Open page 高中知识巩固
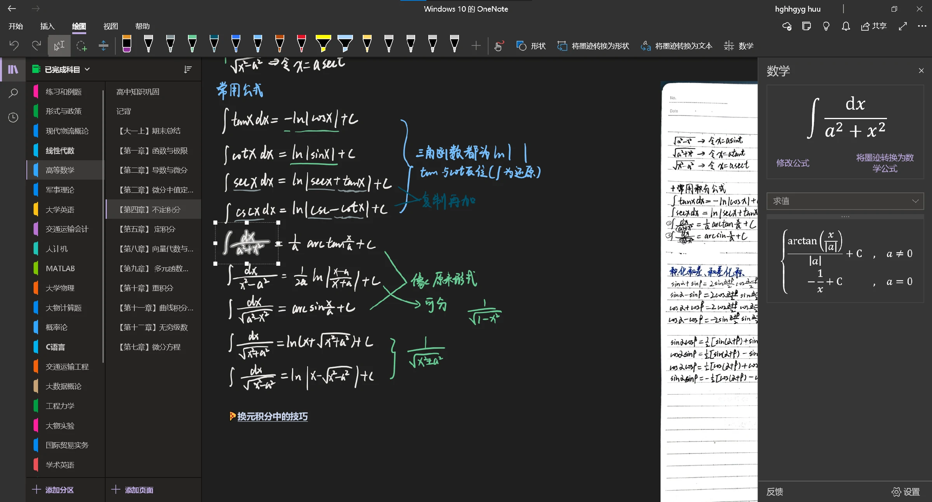932x502 pixels. 154,92
